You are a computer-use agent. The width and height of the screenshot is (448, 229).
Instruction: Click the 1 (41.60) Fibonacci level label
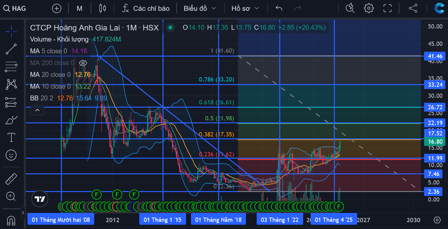coord(222,51)
